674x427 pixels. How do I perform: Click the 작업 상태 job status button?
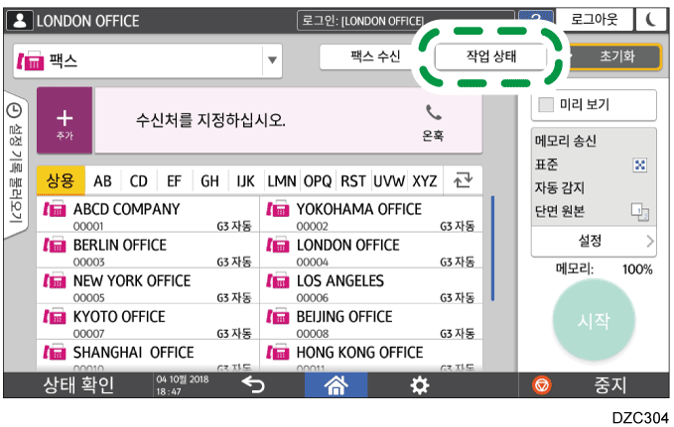coord(491,56)
